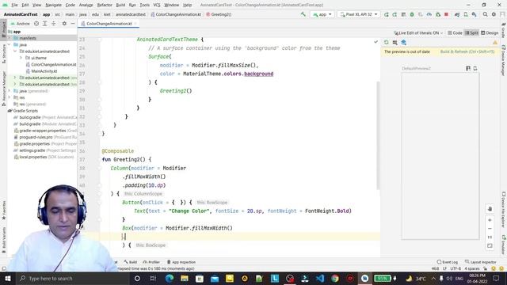
Task: Open IDE settings gear in main toolbar
Action: 494,14
